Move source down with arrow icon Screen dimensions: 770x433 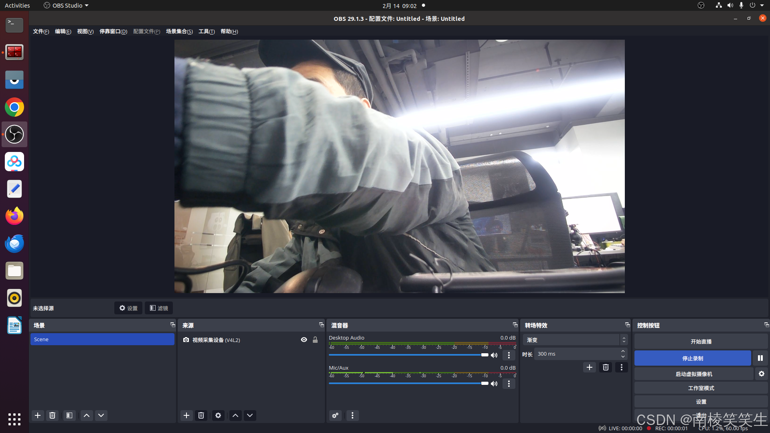tap(250, 415)
